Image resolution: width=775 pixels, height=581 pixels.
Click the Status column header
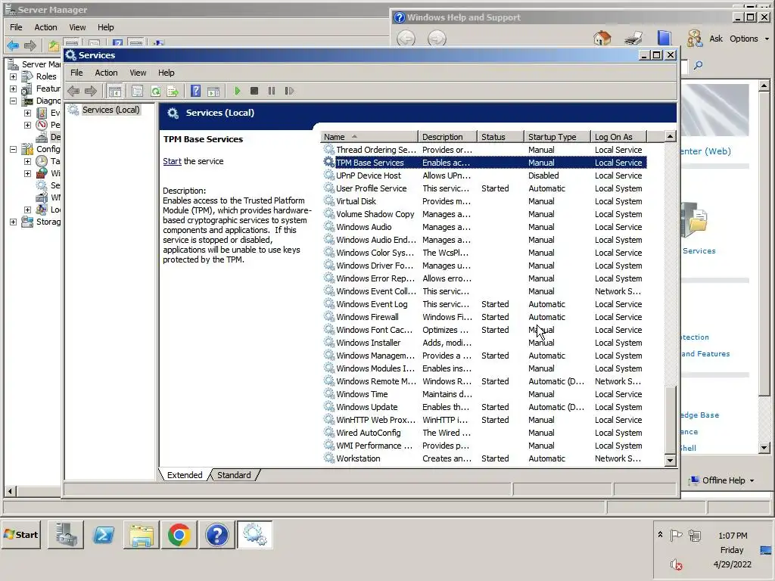[500, 137]
